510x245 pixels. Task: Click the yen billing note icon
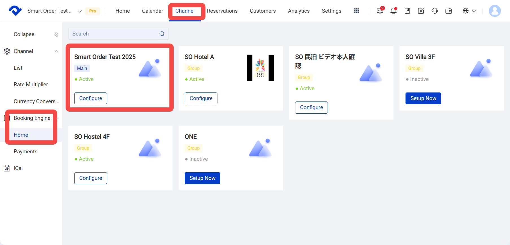tap(421, 11)
